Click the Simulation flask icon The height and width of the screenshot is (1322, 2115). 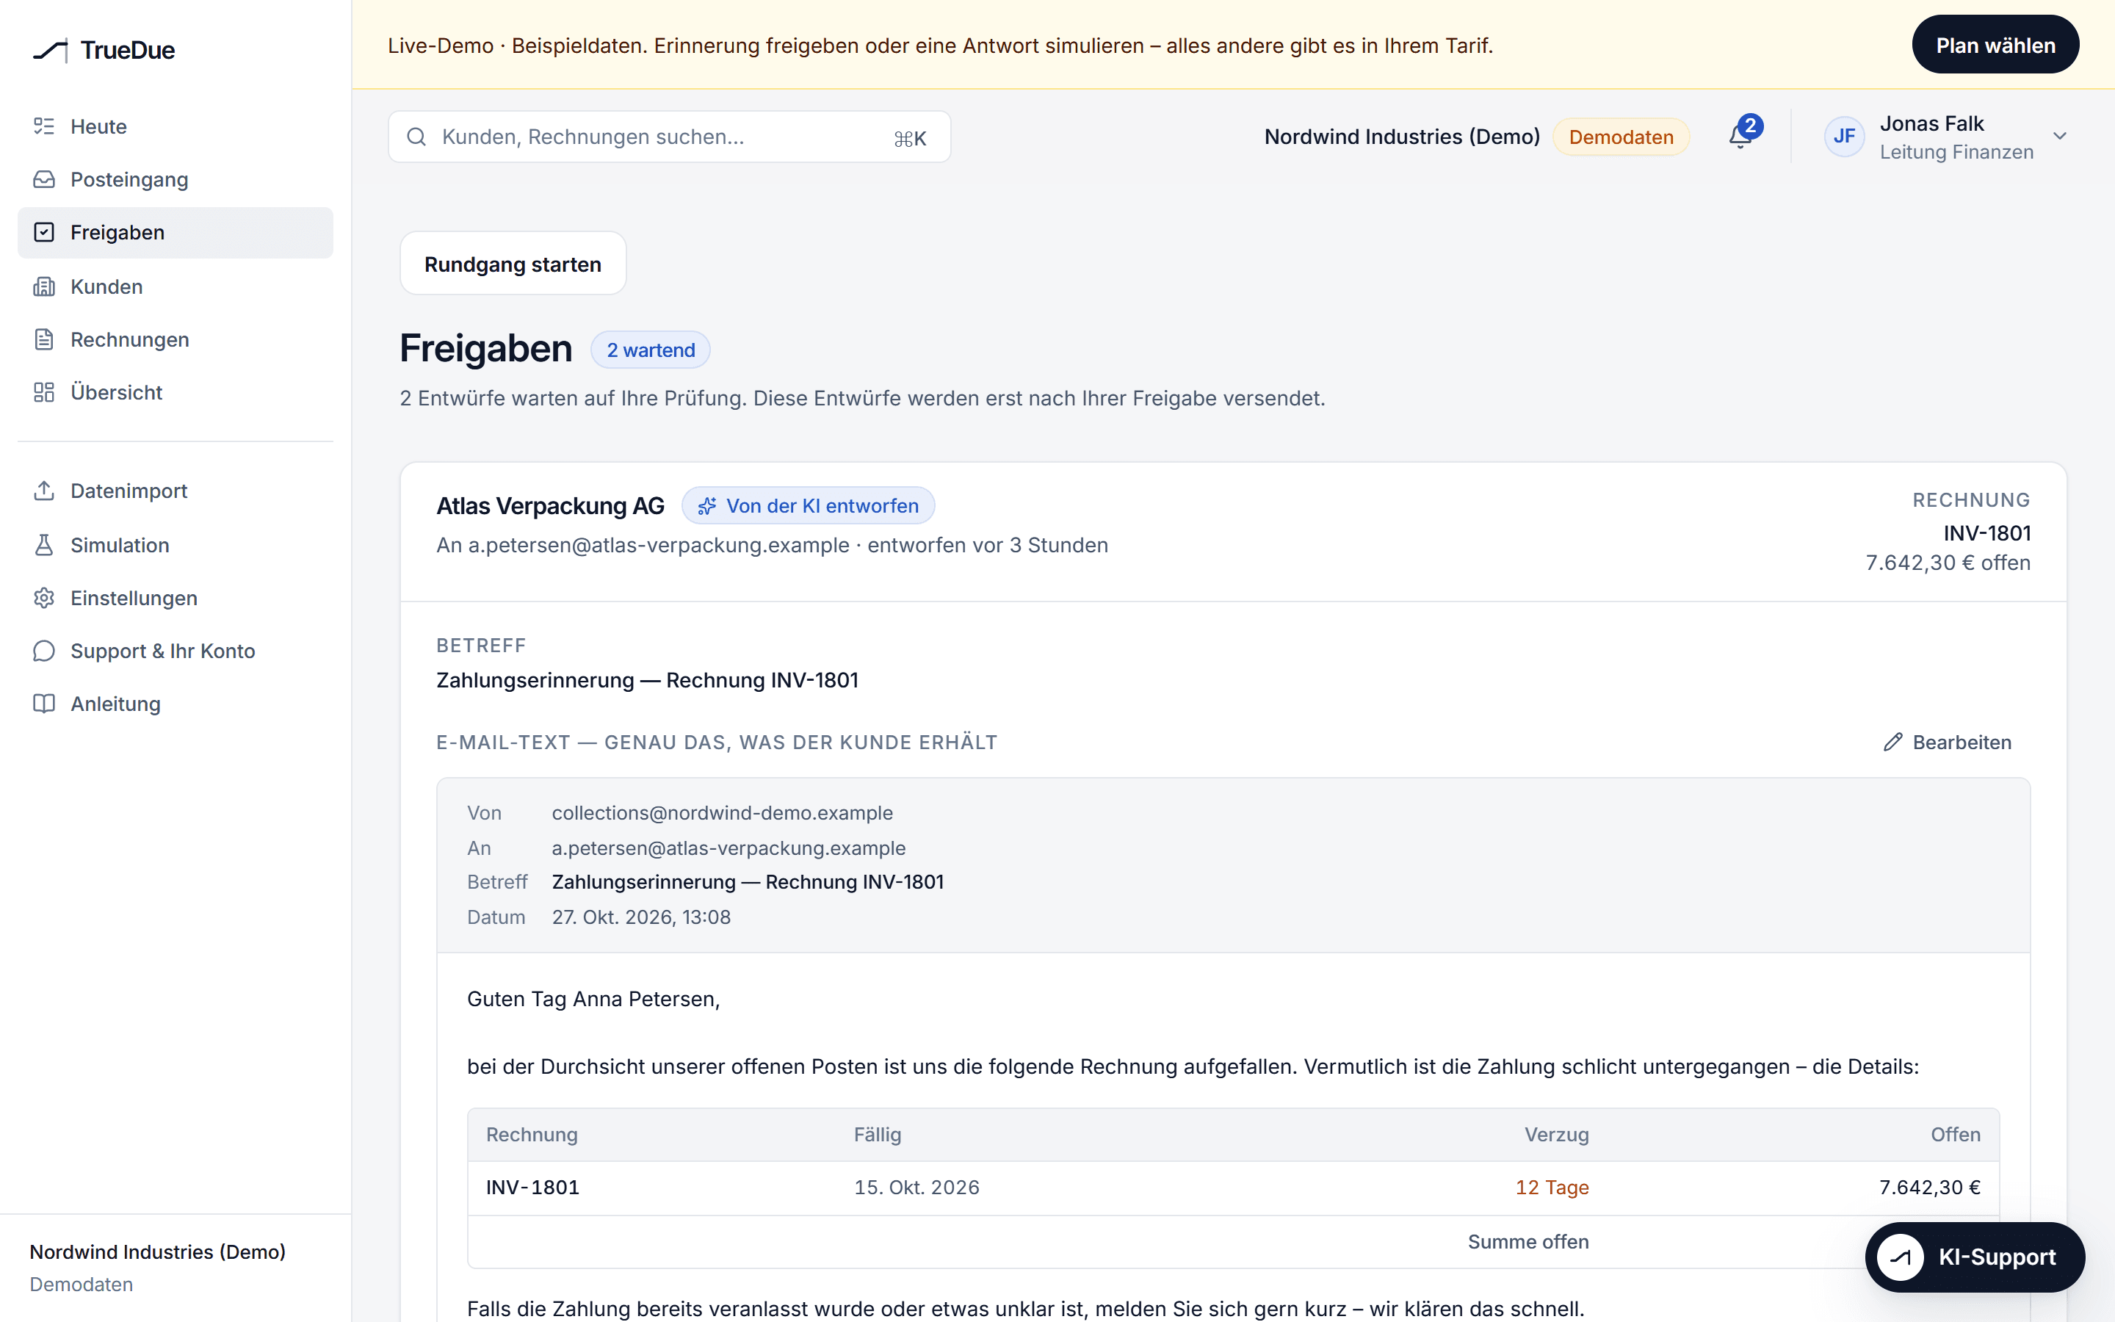point(44,545)
